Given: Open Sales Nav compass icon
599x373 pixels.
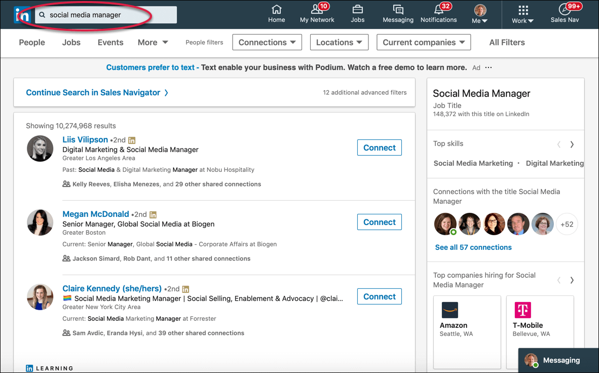Looking at the screenshot, I should (564, 9).
